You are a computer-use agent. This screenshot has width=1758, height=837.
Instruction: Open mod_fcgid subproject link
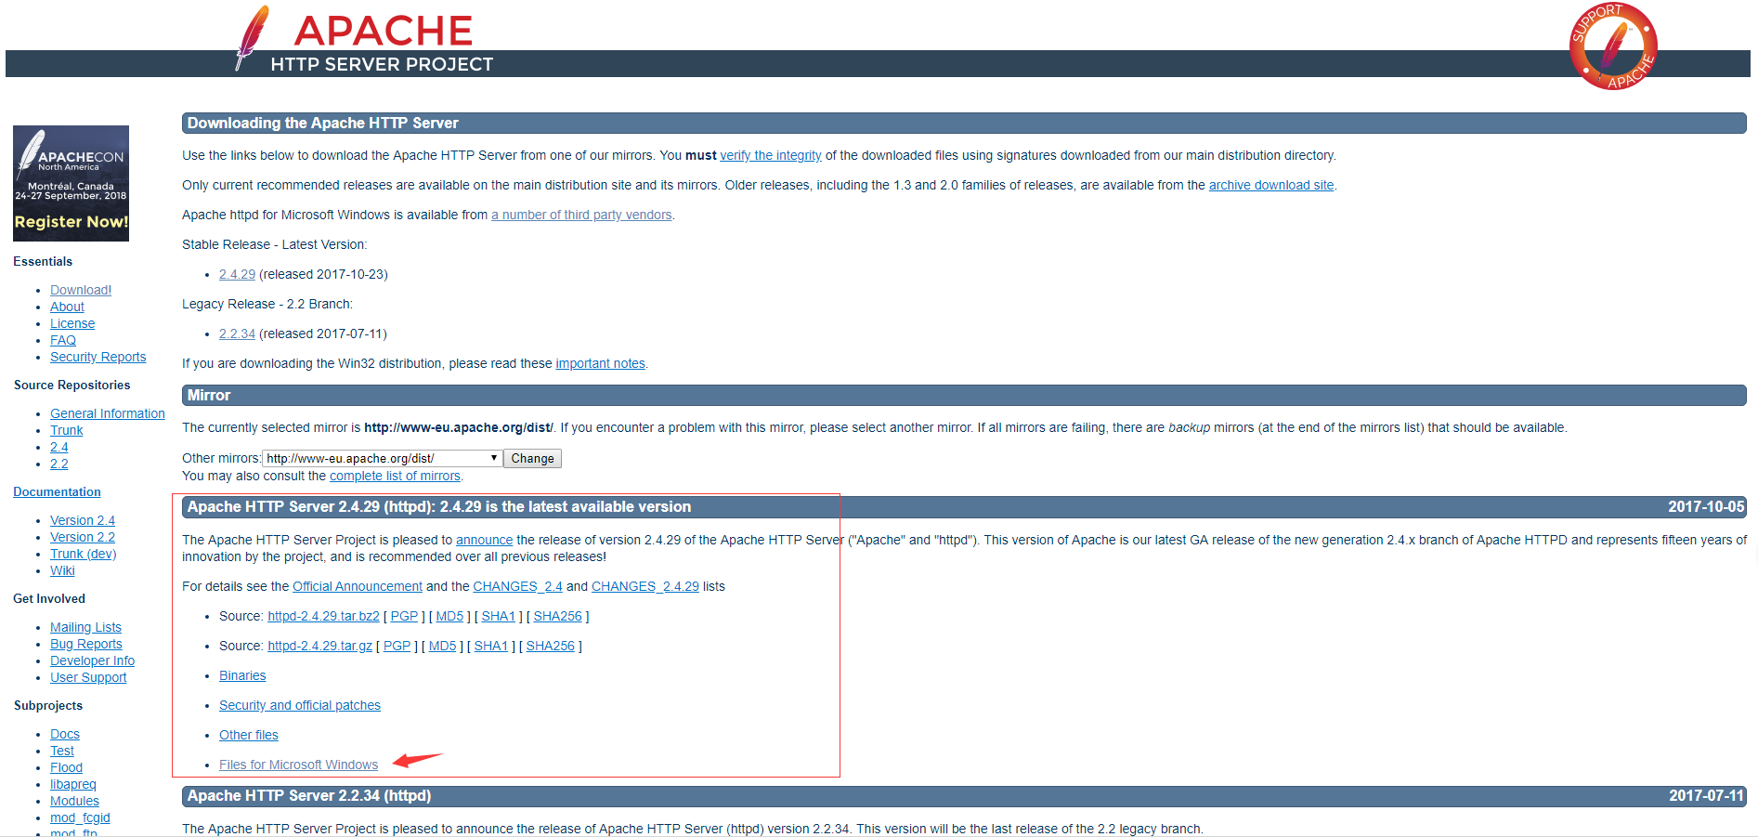coord(80,817)
